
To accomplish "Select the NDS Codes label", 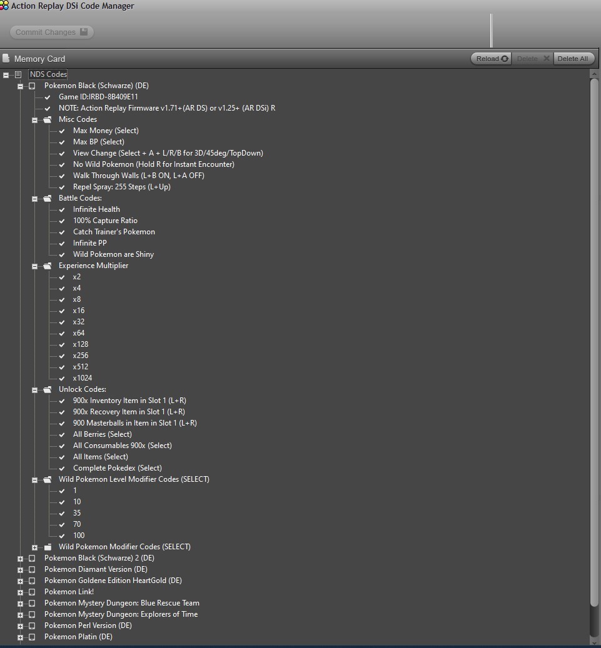I will click(x=48, y=74).
